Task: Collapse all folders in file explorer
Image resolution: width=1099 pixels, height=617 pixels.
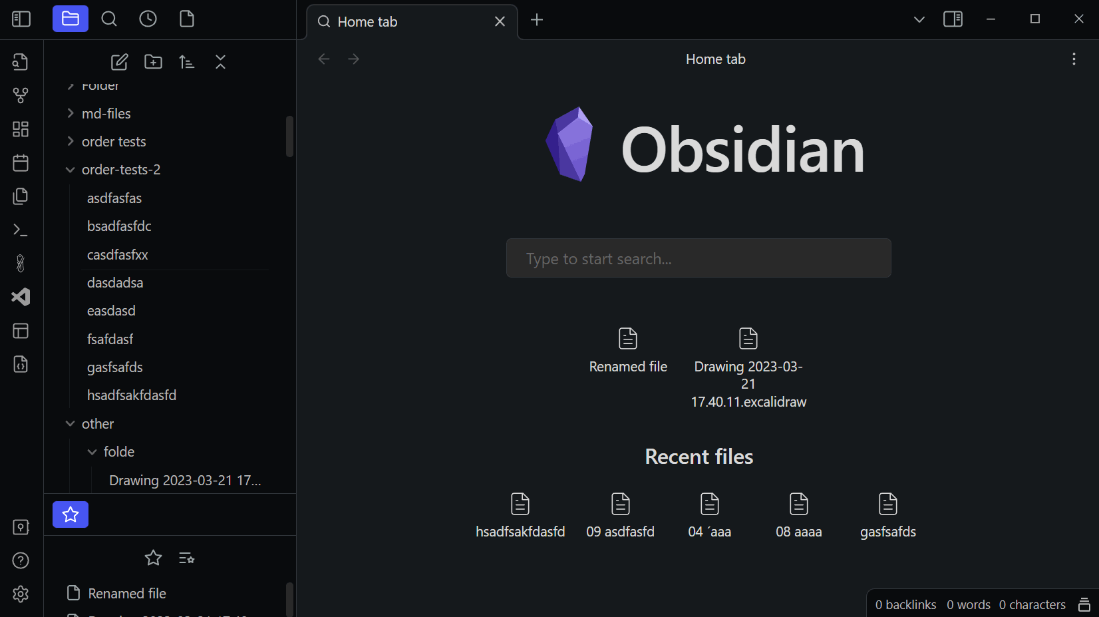Action: click(x=220, y=61)
